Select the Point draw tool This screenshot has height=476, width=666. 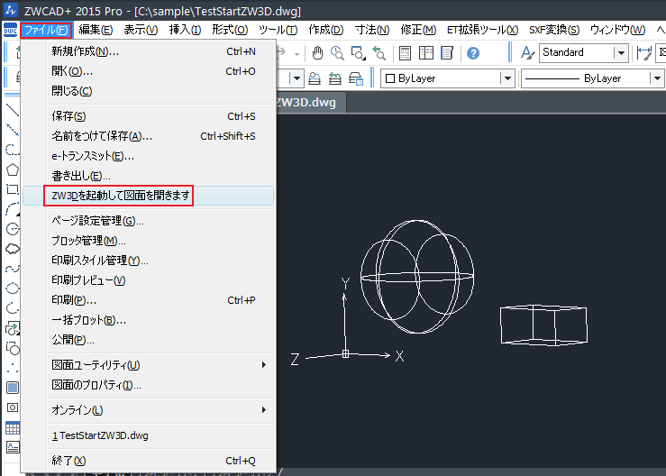[x=13, y=368]
